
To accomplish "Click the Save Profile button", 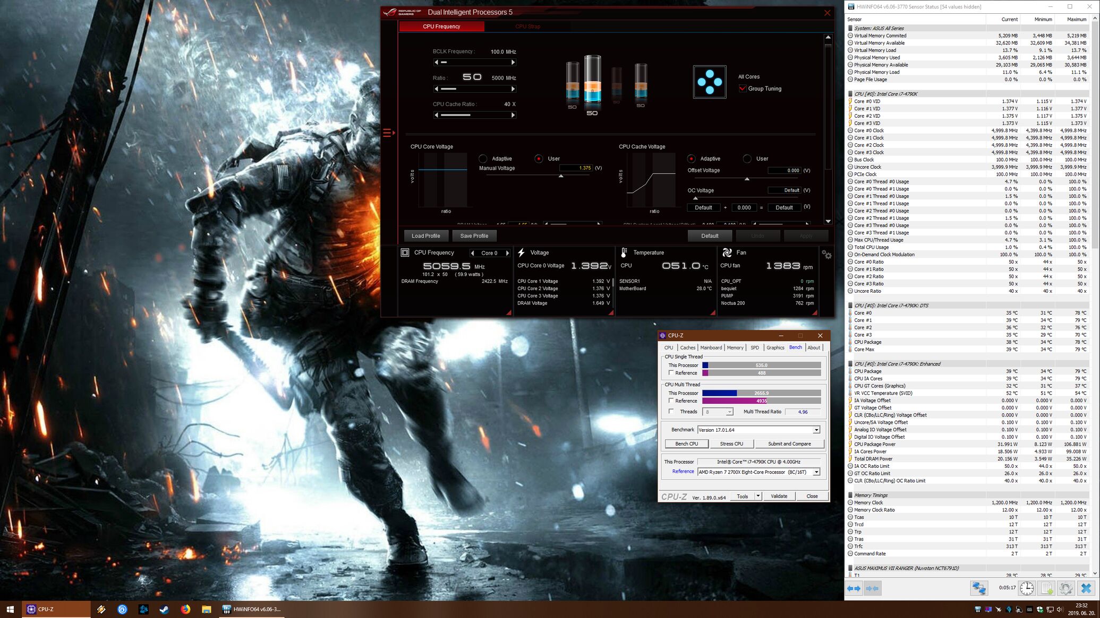I will pos(474,236).
